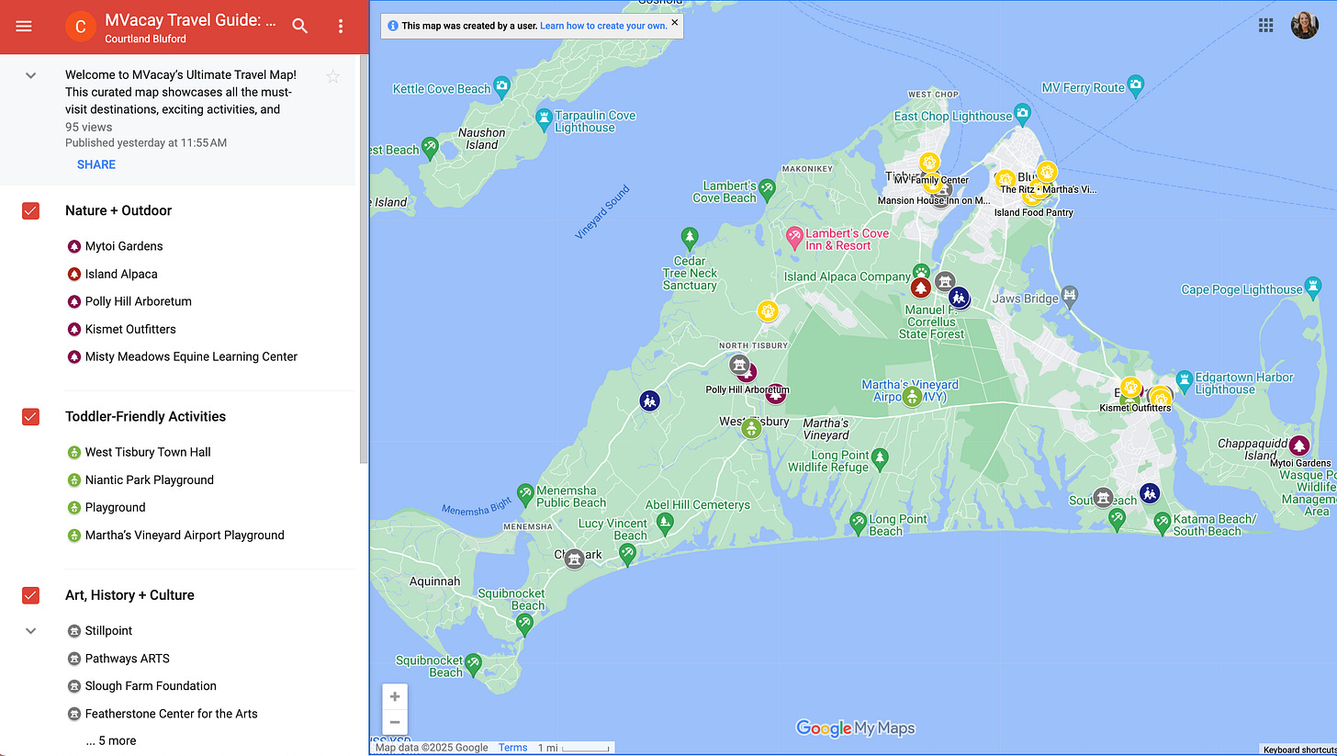Open Niantic Park Playground list entry
The height and width of the screenshot is (756, 1337).
click(x=149, y=480)
